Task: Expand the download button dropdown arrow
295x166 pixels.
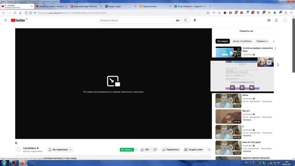Action: [x=136, y=149]
